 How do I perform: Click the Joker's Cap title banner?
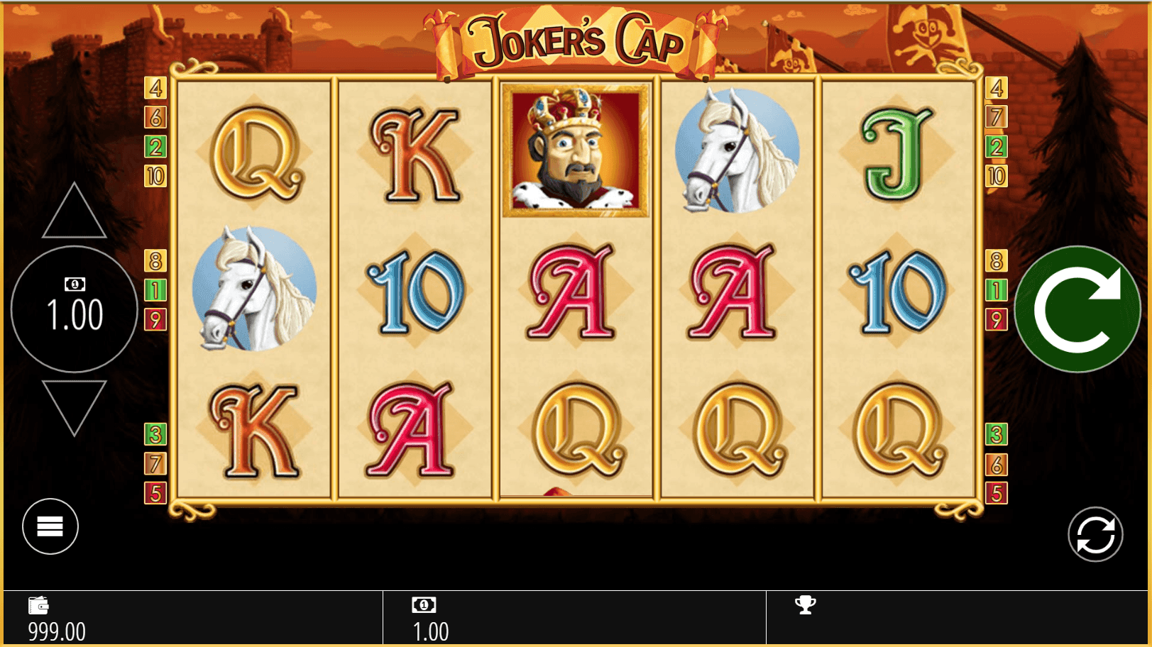[576, 41]
